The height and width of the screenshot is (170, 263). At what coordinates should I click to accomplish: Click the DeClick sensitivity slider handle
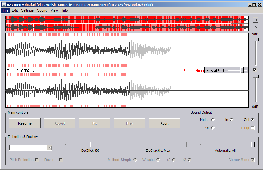tap(92, 144)
